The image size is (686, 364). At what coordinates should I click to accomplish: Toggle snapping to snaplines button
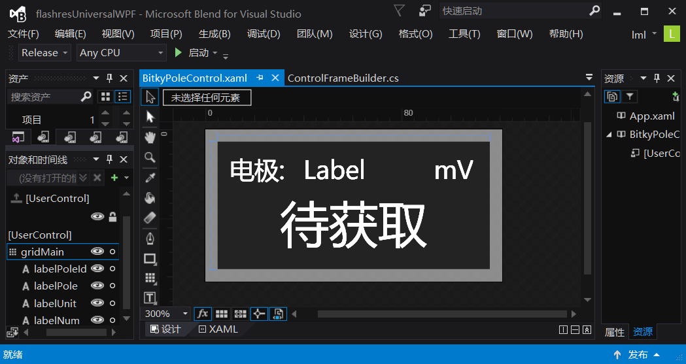point(259,314)
